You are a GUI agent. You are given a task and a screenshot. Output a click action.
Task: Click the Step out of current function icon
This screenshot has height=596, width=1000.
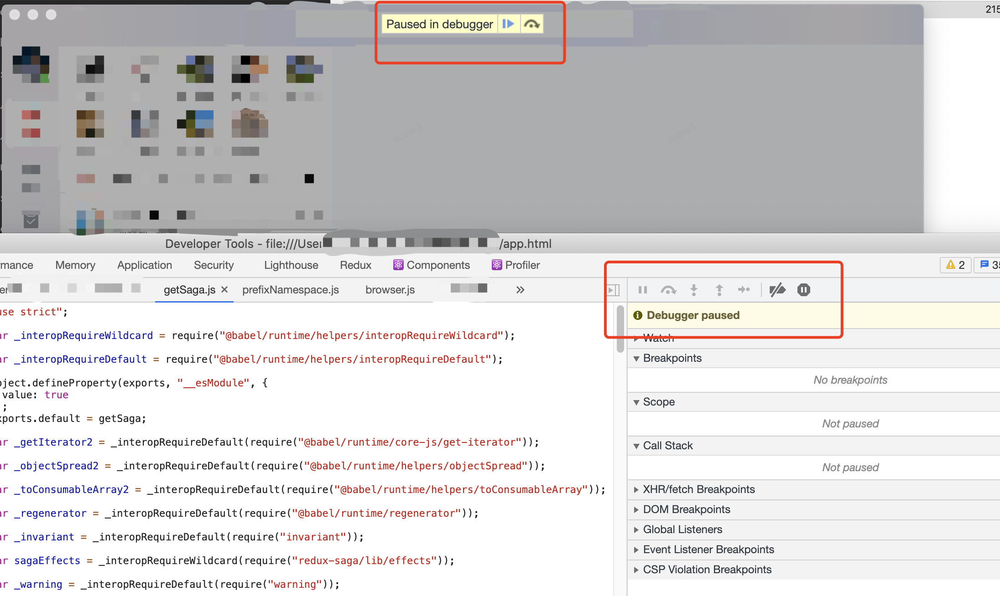pyautogui.click(x=719, y=290)
